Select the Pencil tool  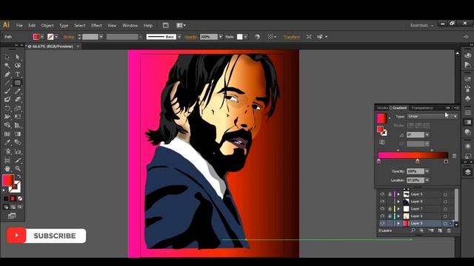(x=18, y=91)
